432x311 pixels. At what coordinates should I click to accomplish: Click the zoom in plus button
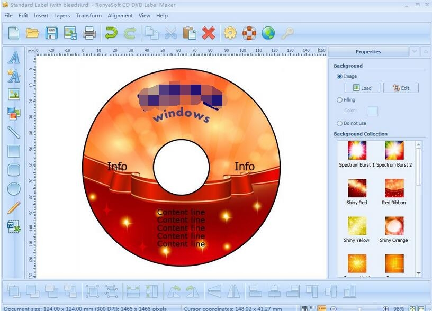coord(386,308)
